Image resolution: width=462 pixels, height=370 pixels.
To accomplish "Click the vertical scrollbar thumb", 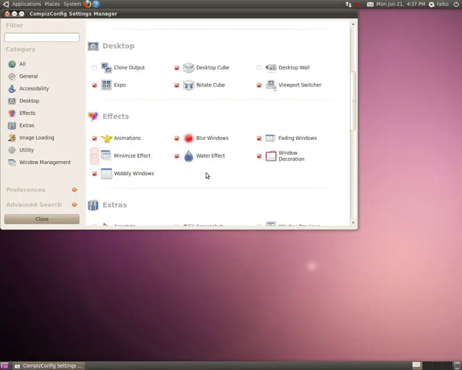I will [353, 101].
